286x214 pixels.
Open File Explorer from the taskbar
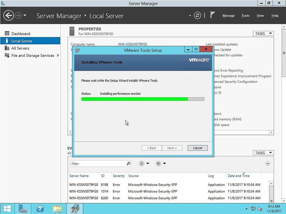pyautogui.click(x=57, y=209)
